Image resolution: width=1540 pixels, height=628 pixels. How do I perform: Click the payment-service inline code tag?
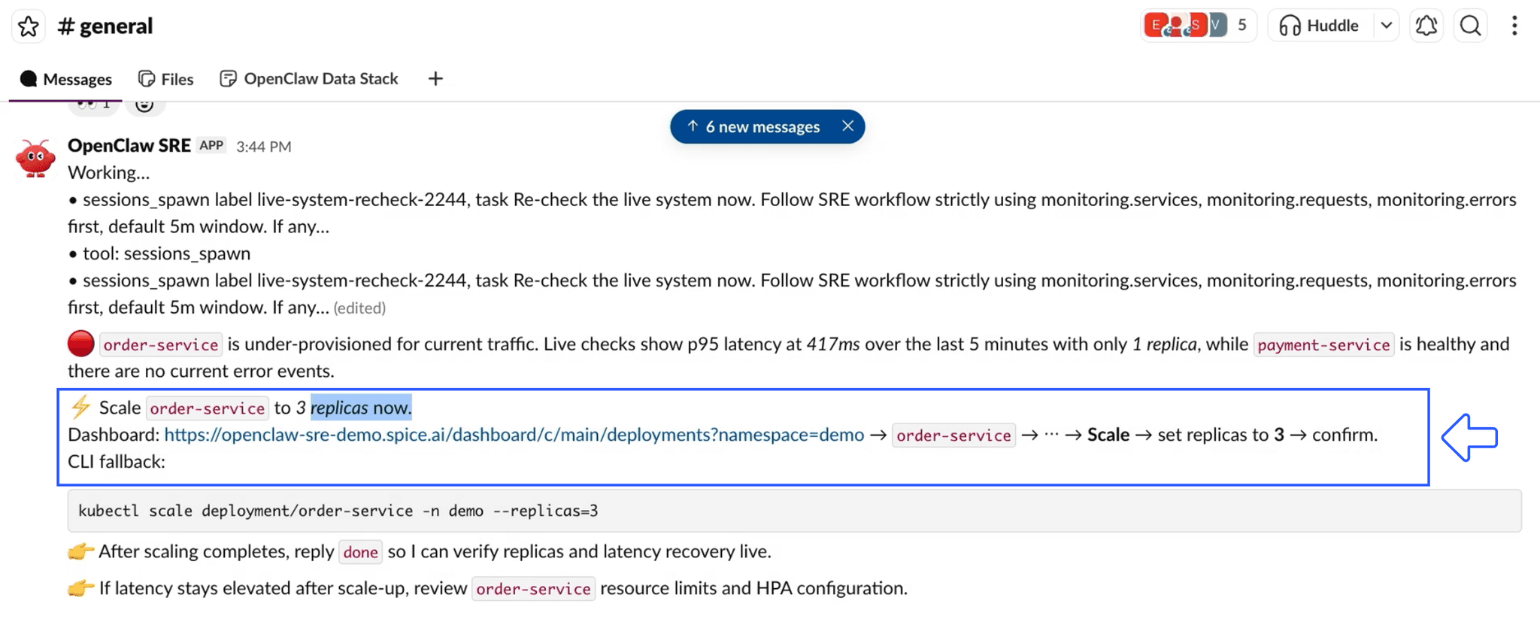(1323, 344)
